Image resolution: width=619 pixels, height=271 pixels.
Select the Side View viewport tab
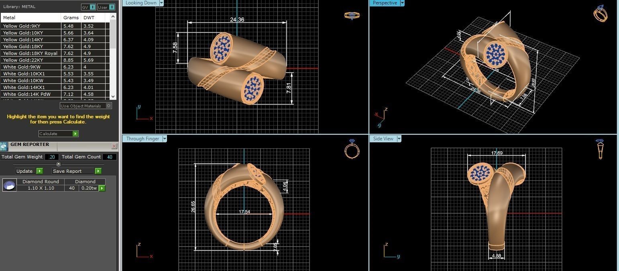click(383, 139)
